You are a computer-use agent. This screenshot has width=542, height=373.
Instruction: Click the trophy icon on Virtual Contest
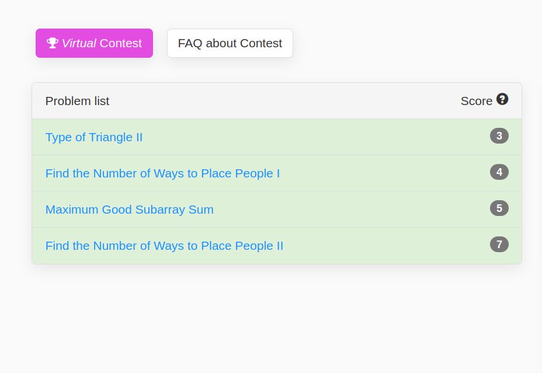pos(53,43)
